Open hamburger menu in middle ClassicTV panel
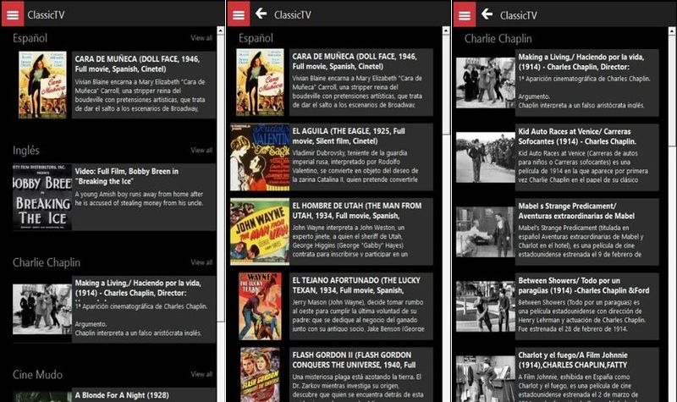Screen dimensions: 677x402 click(x=239, y=14)
